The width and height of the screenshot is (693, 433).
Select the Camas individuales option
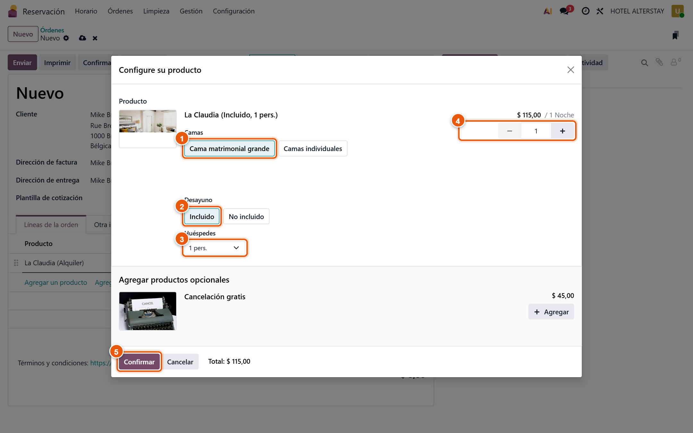coord(313,149)
